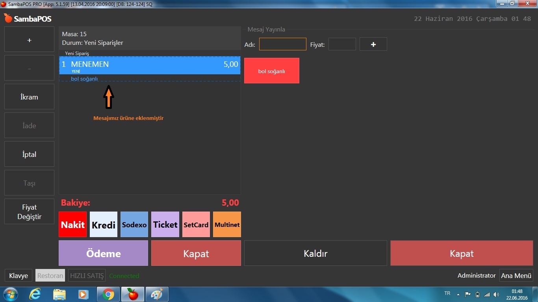Select the MENEMEN order line
Viewport: 538px width, 302px height.
click(x=150, y=65)
